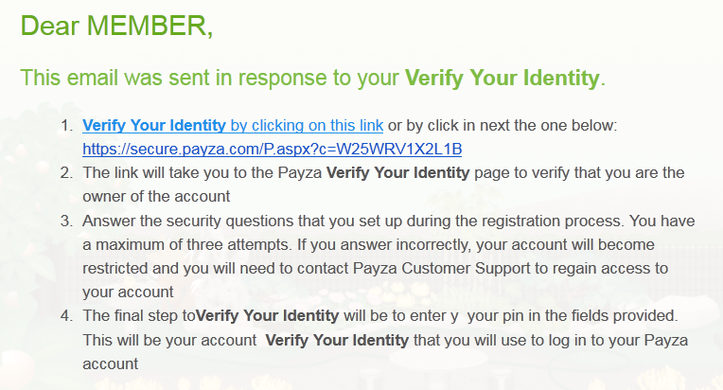Open the secure.payza.com URL link
The width and height of the screenshot is (723, 390).
[272, 150]
